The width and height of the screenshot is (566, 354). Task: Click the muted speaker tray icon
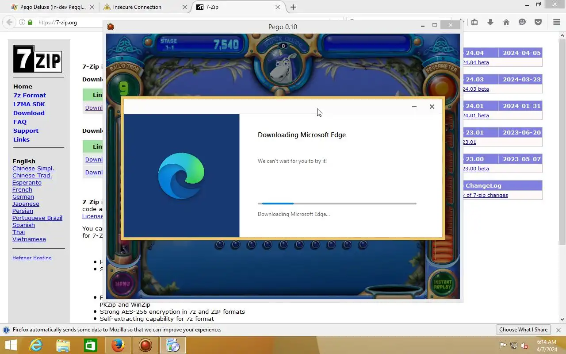pos(524,346)
